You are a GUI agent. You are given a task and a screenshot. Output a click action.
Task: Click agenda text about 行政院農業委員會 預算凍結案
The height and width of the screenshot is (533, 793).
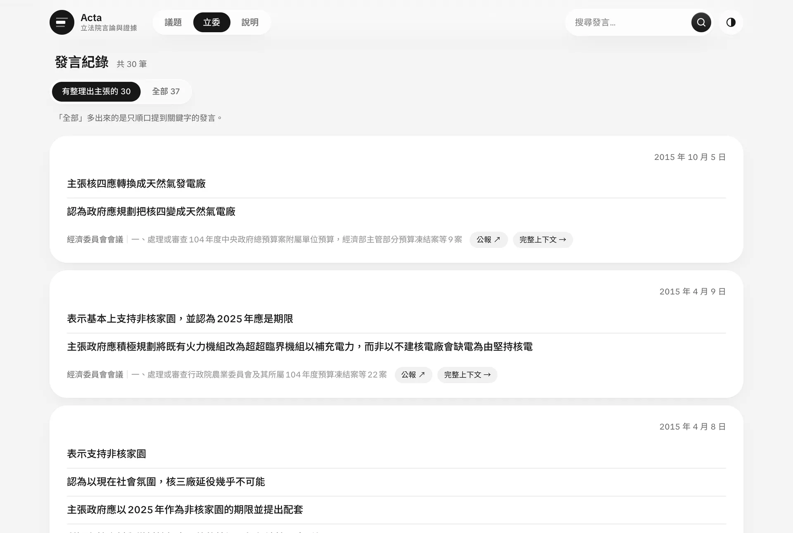(259, 375)
